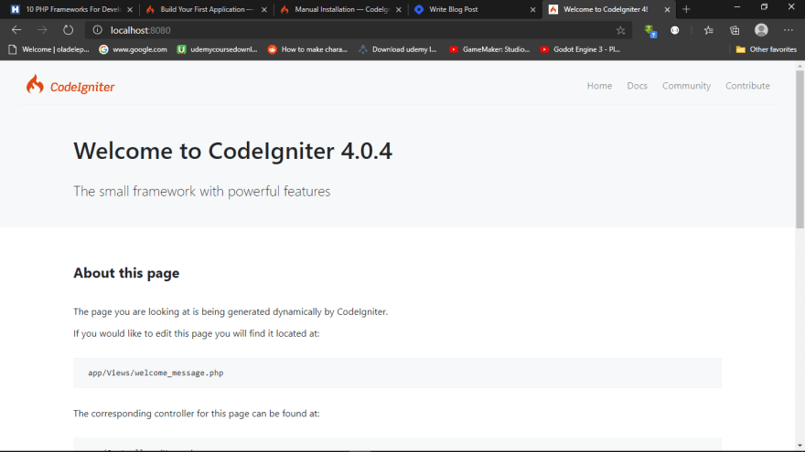Open a new tab with the plus button
This screenshot has height=452, width=805.
point(686,9)
